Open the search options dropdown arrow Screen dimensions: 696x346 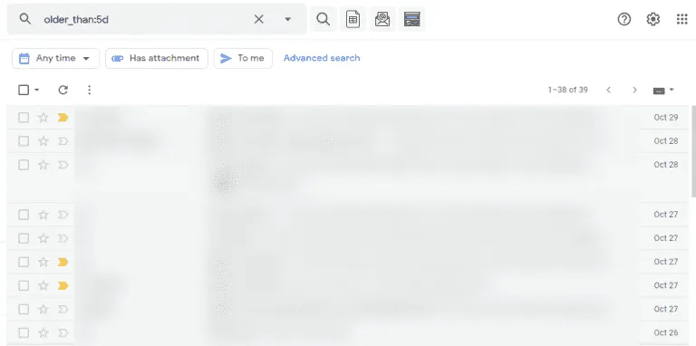287,19
